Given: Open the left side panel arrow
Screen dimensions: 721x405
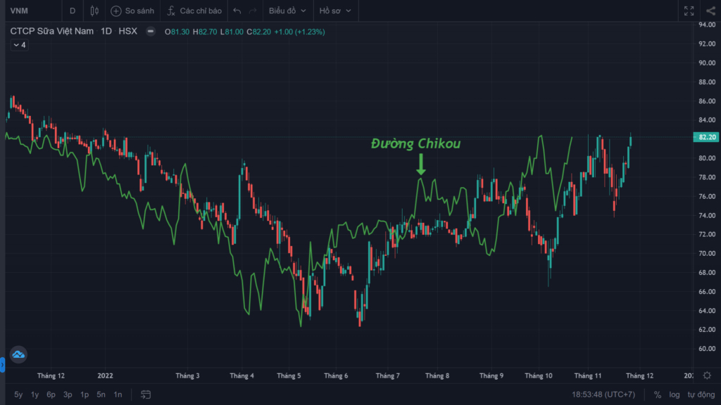Looking at the screenshot, I should pos(2,365).
